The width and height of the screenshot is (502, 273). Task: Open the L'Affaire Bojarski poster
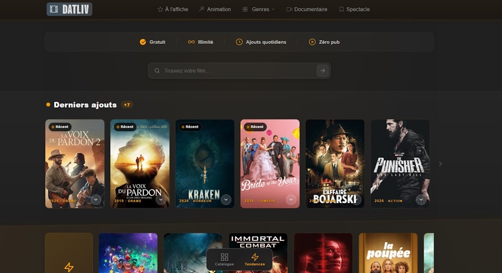[335, 164]
